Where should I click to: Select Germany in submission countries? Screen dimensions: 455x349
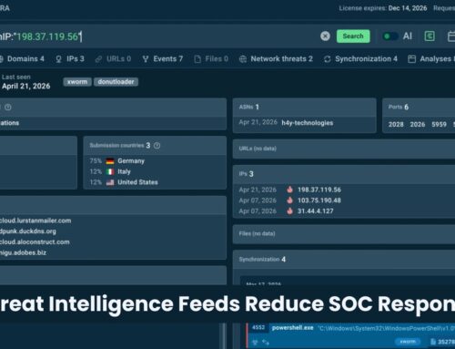pyautogui.click(x=131, y=161)
